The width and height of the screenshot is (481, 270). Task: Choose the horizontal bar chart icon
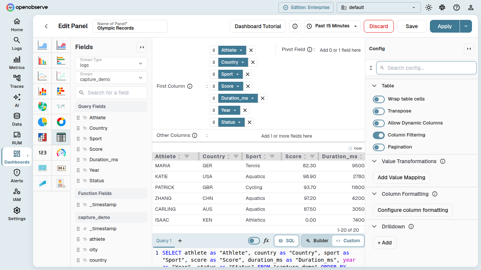[x=61, y=61]
